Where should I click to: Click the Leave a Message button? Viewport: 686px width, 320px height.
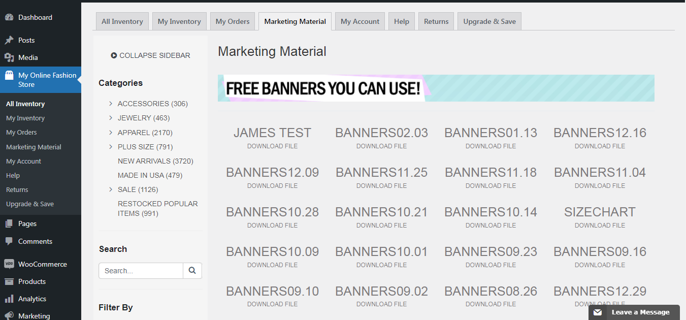pos(634,312)
